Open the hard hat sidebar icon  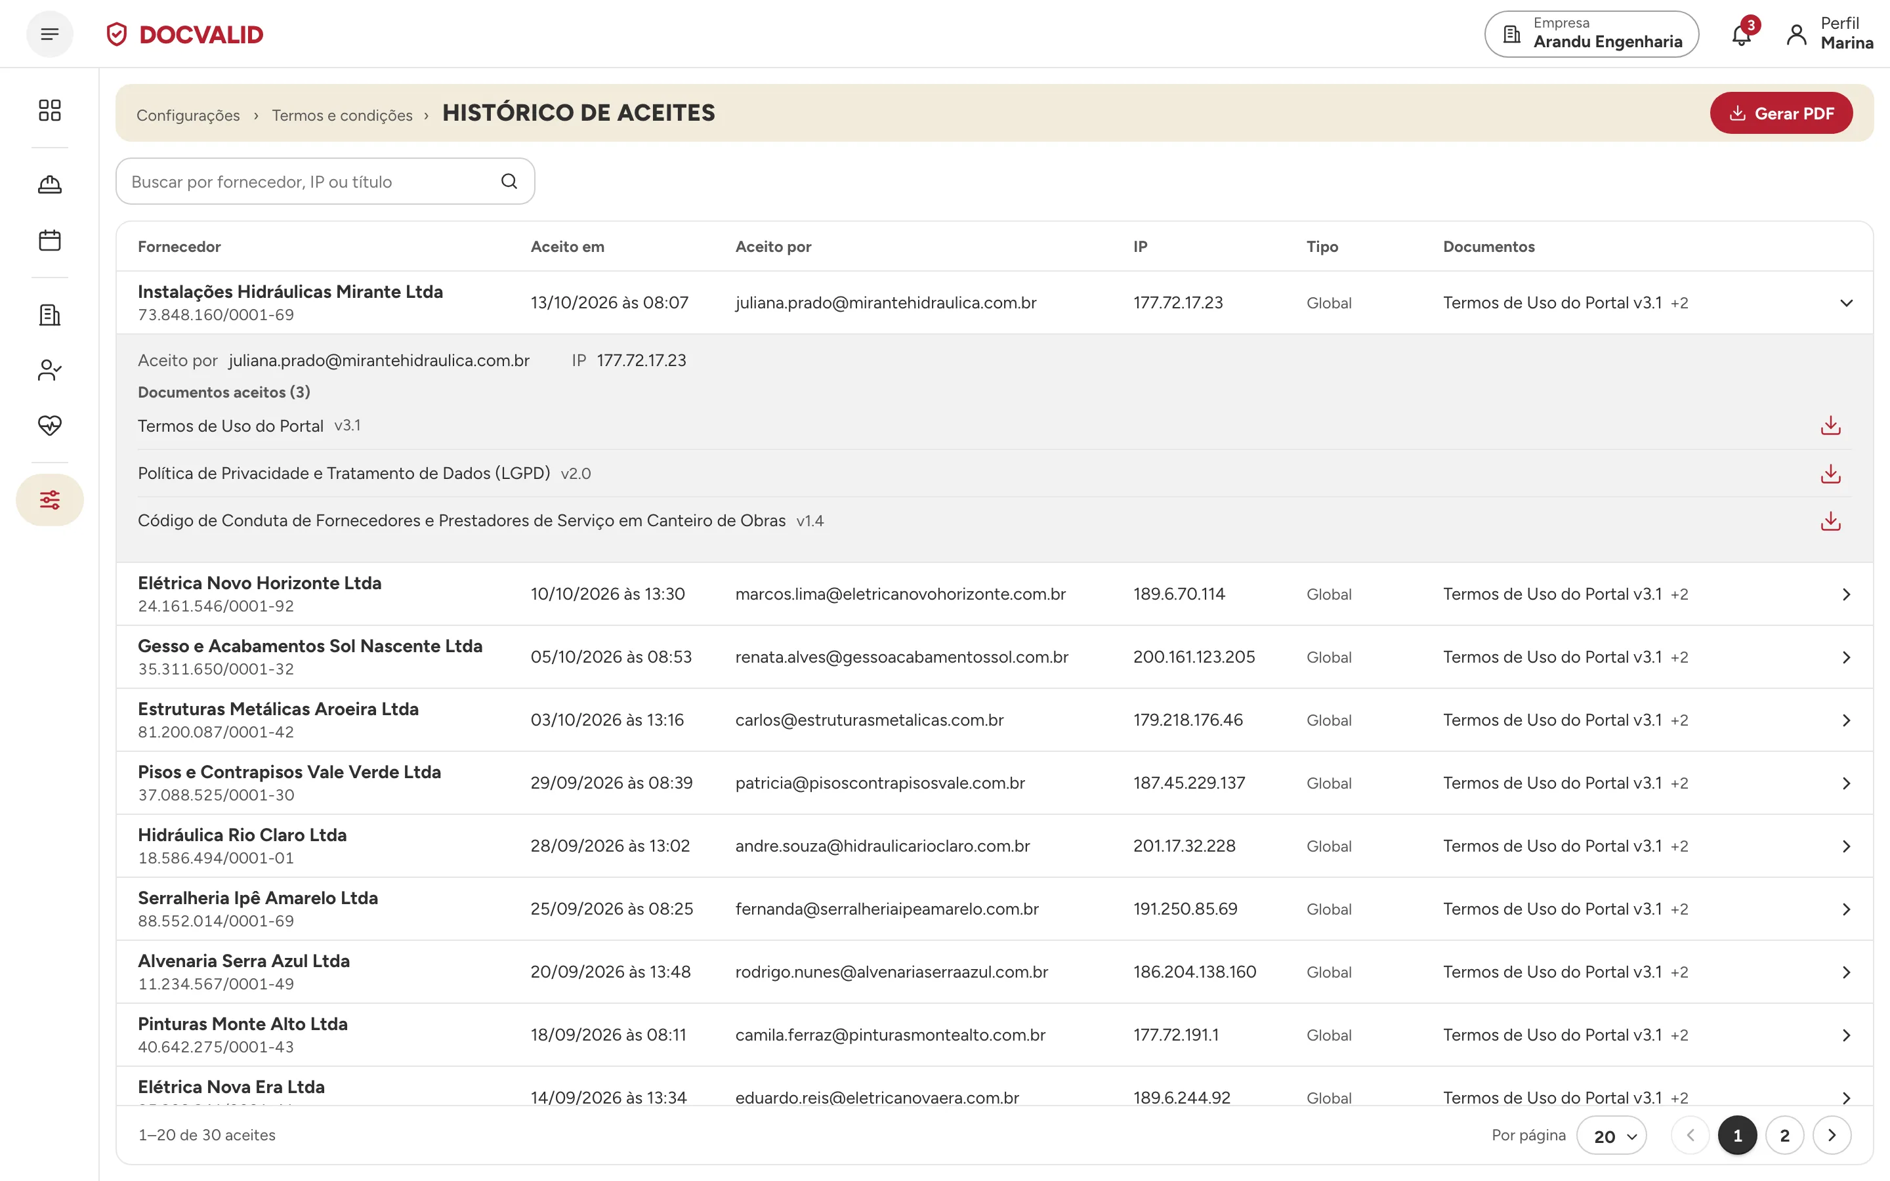50,184
